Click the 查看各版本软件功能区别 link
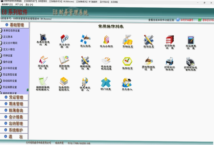This screenshot has height=145, width=214. [x=161, y=20]
